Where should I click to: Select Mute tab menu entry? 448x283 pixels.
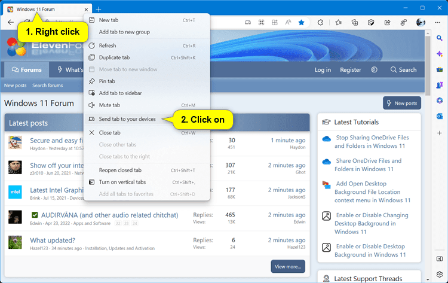[x=147, y=105]
